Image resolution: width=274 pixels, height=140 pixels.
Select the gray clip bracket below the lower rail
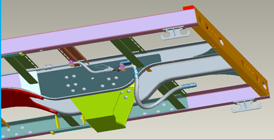pos(246,106)
